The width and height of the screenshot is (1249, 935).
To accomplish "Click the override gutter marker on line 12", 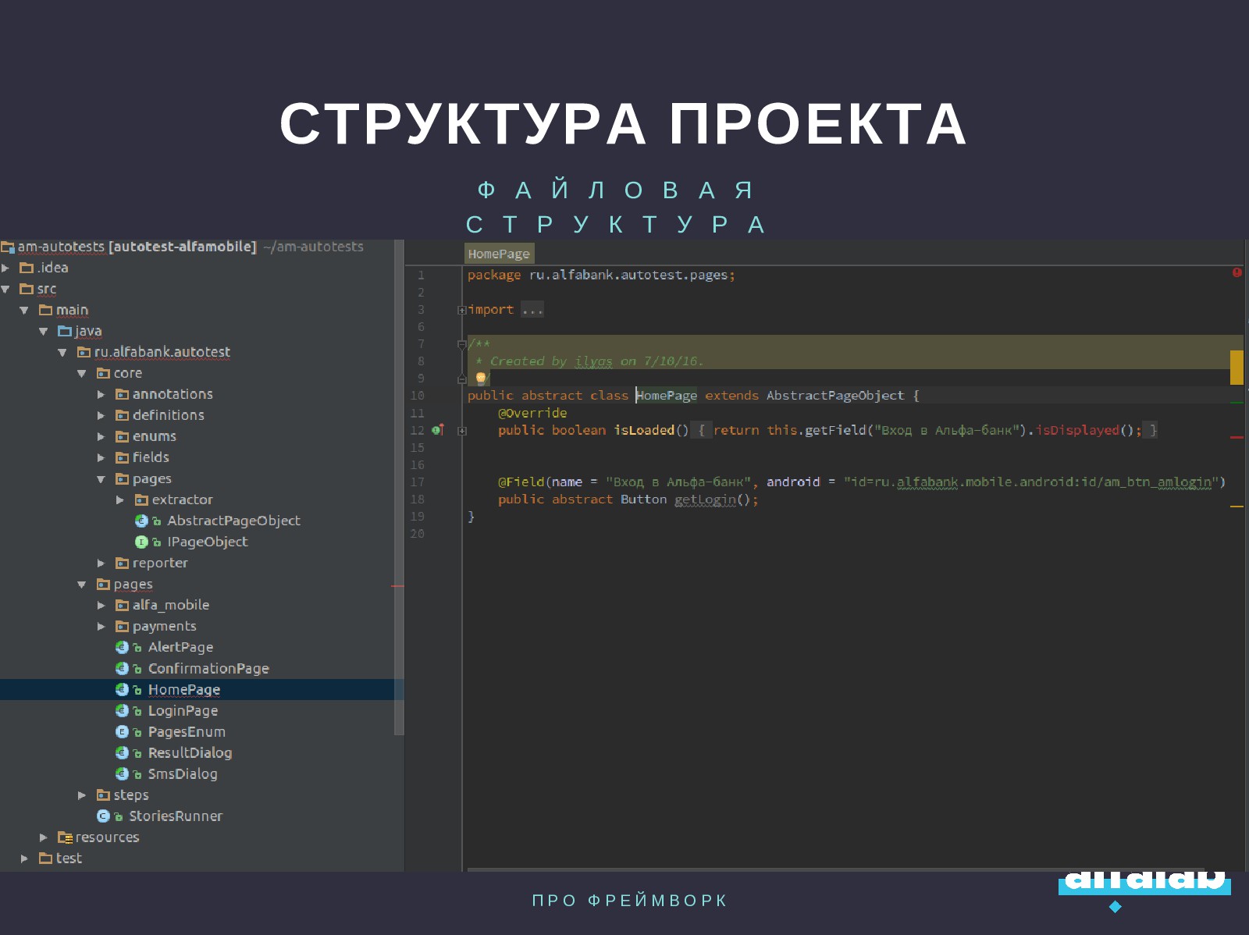I will tap(438, 430).
